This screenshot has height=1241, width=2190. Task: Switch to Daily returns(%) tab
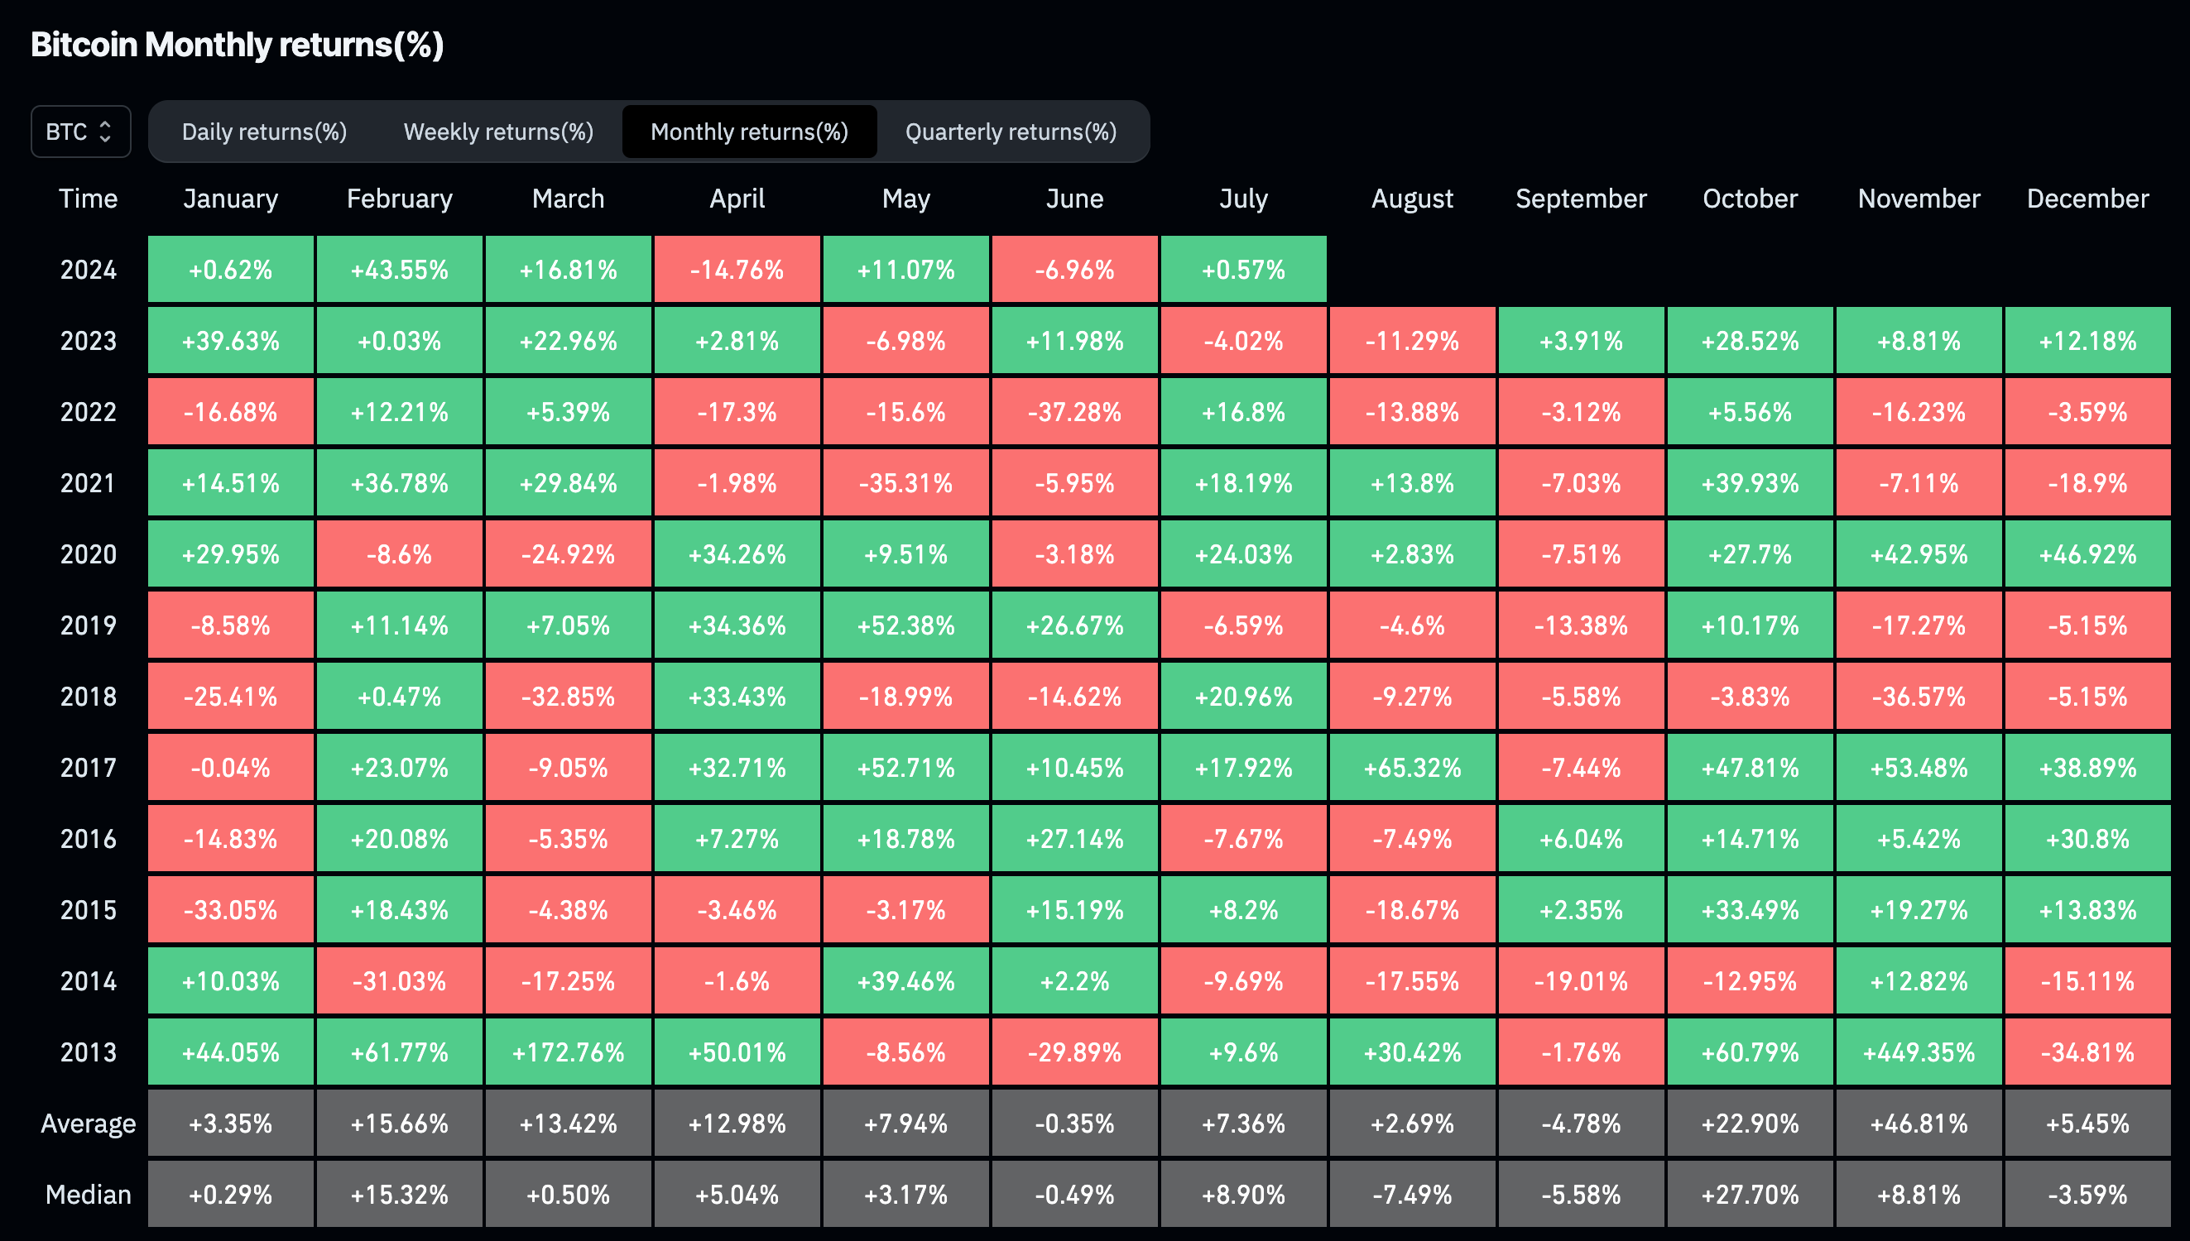pyautogui.click(x=264, y=132)
